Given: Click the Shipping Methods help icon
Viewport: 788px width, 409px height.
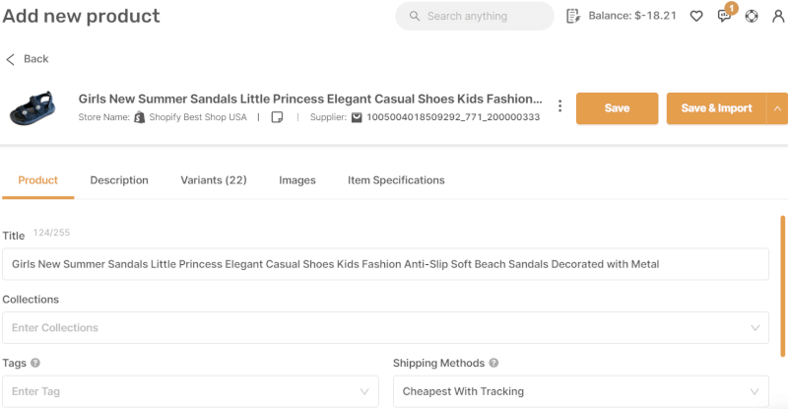Looking at the screenshot, I should 494,363.
